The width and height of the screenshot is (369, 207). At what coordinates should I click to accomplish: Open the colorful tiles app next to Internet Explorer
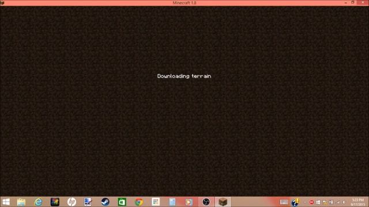55,202
